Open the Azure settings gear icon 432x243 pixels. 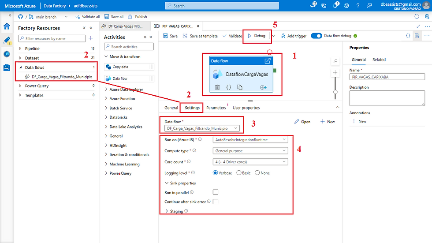(x=346, y=5)
